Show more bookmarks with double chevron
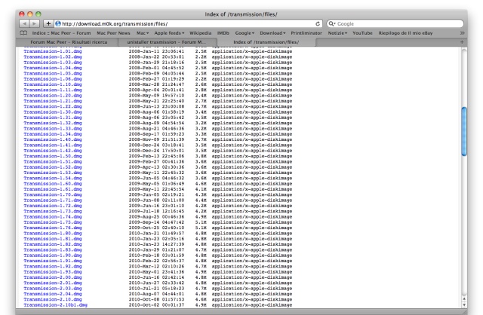 462,33
